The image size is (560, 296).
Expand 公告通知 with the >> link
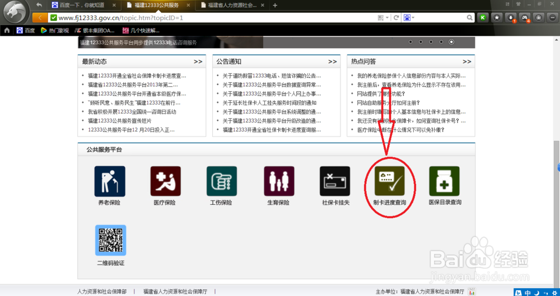[333, 62]
